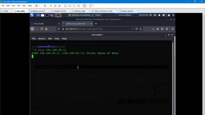Click VMware pause virtual machine button
Image resolution: width=205 pixels, height=115 pixels.
37,6
